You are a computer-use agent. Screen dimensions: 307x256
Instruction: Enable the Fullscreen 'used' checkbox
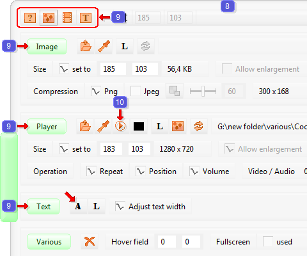click(268, 241)
